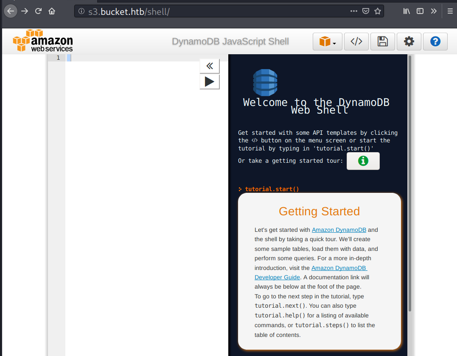
Task: Open the settings gear options
Action: point(409,42)
